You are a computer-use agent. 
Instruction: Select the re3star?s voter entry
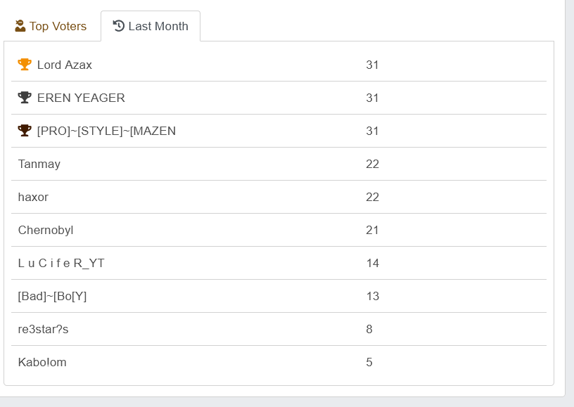43,330
